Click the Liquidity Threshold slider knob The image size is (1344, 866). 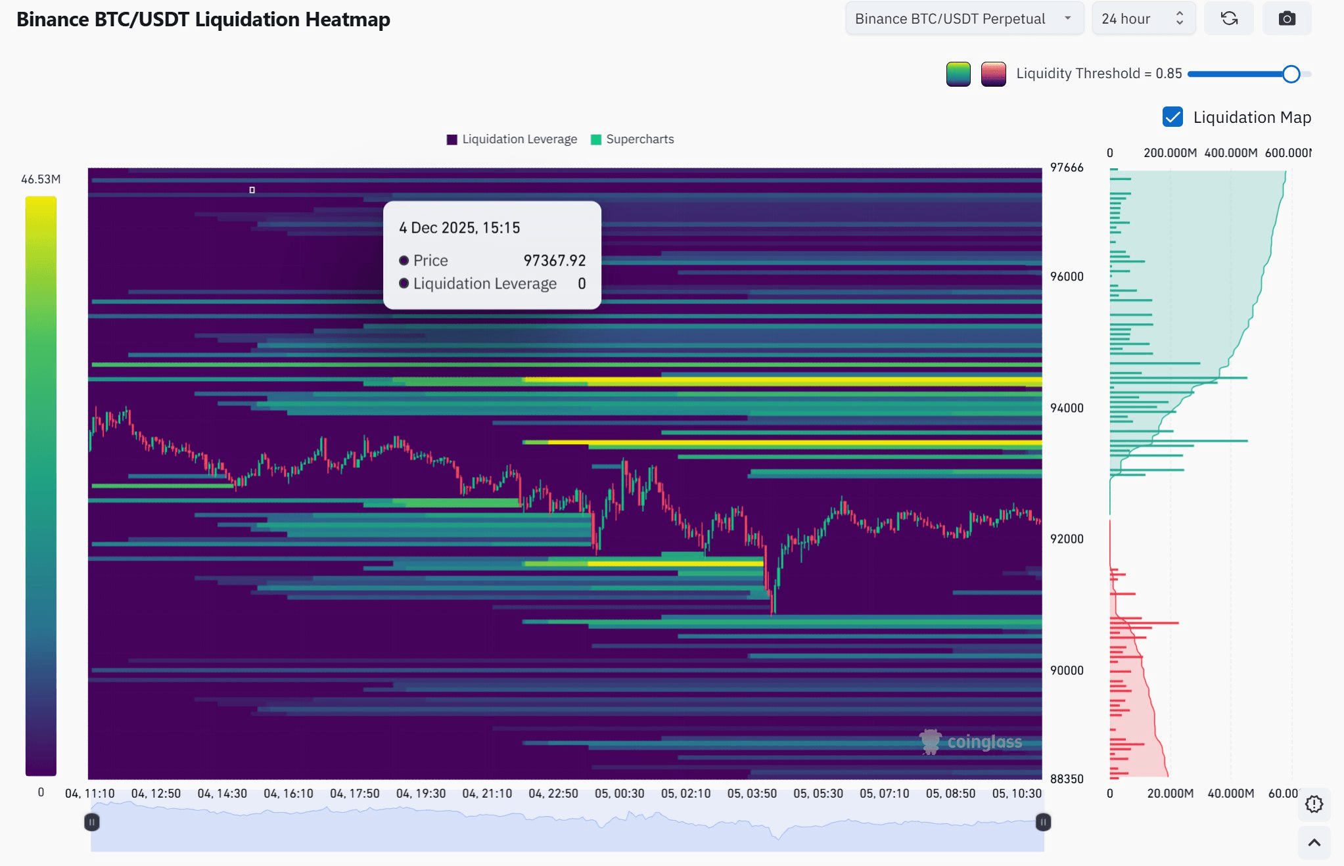(1291, 74)
